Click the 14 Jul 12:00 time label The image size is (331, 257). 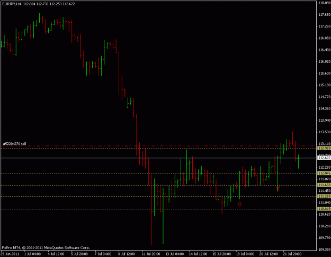pos(198,254)
